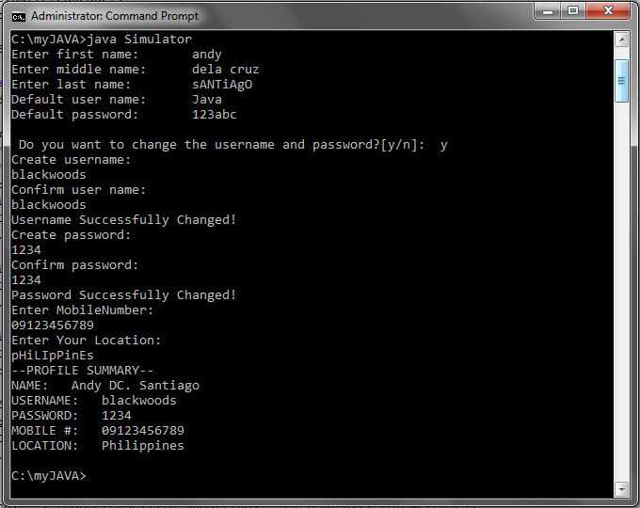Close the Administrator Command Prompt window
This screenshot has height=508, width=640.
click(x=608, y=11)
